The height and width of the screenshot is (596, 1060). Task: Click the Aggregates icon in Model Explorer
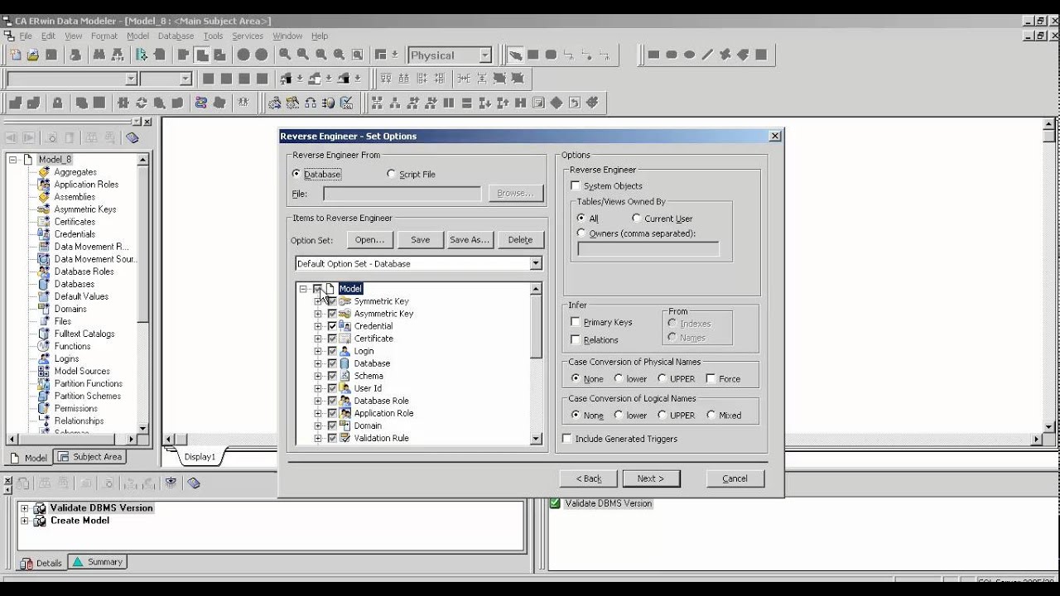[x=44, y=172]
